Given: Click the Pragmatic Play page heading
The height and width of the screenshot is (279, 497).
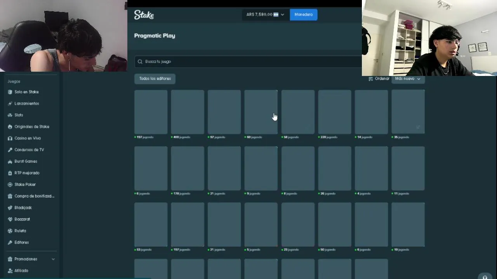Looking at the screenshot, I should (155, 36).
